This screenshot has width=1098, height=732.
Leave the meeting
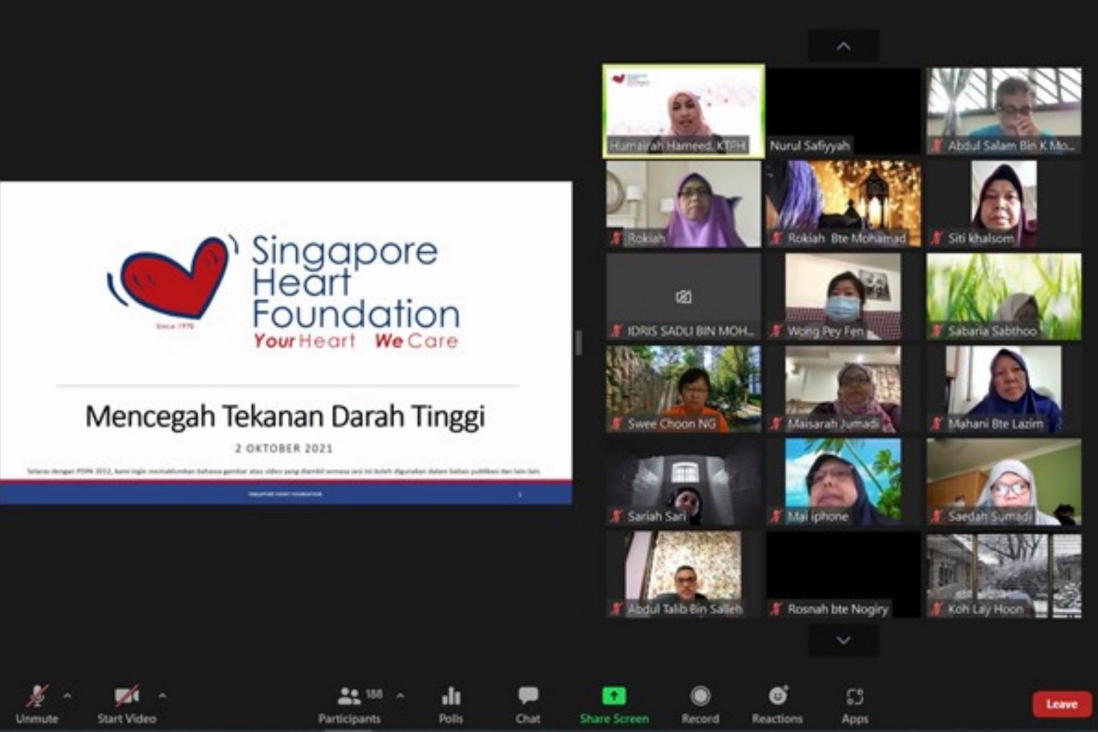point(1061,704)
